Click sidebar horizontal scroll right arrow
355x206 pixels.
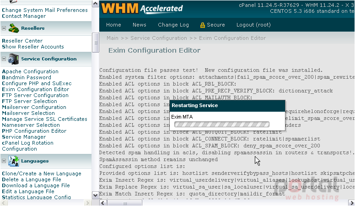(87, 203)
